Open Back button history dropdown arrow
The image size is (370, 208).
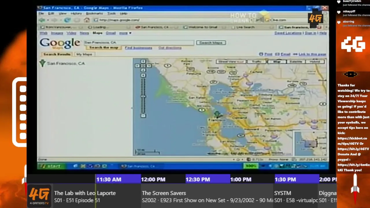coord(48,20)
